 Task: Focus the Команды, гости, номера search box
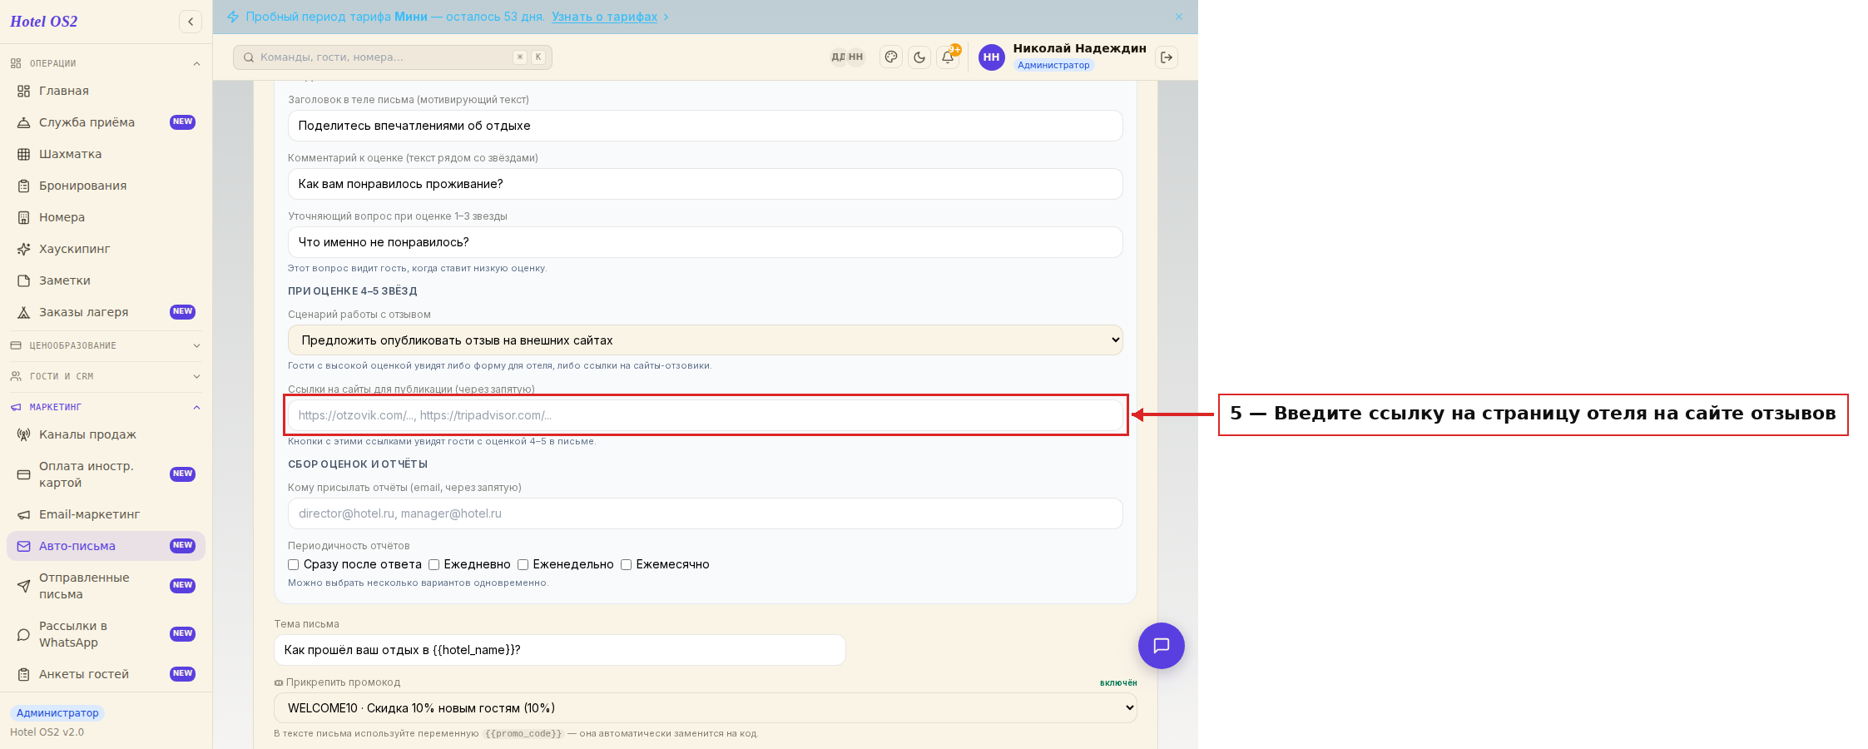click(x=393, y=57)
